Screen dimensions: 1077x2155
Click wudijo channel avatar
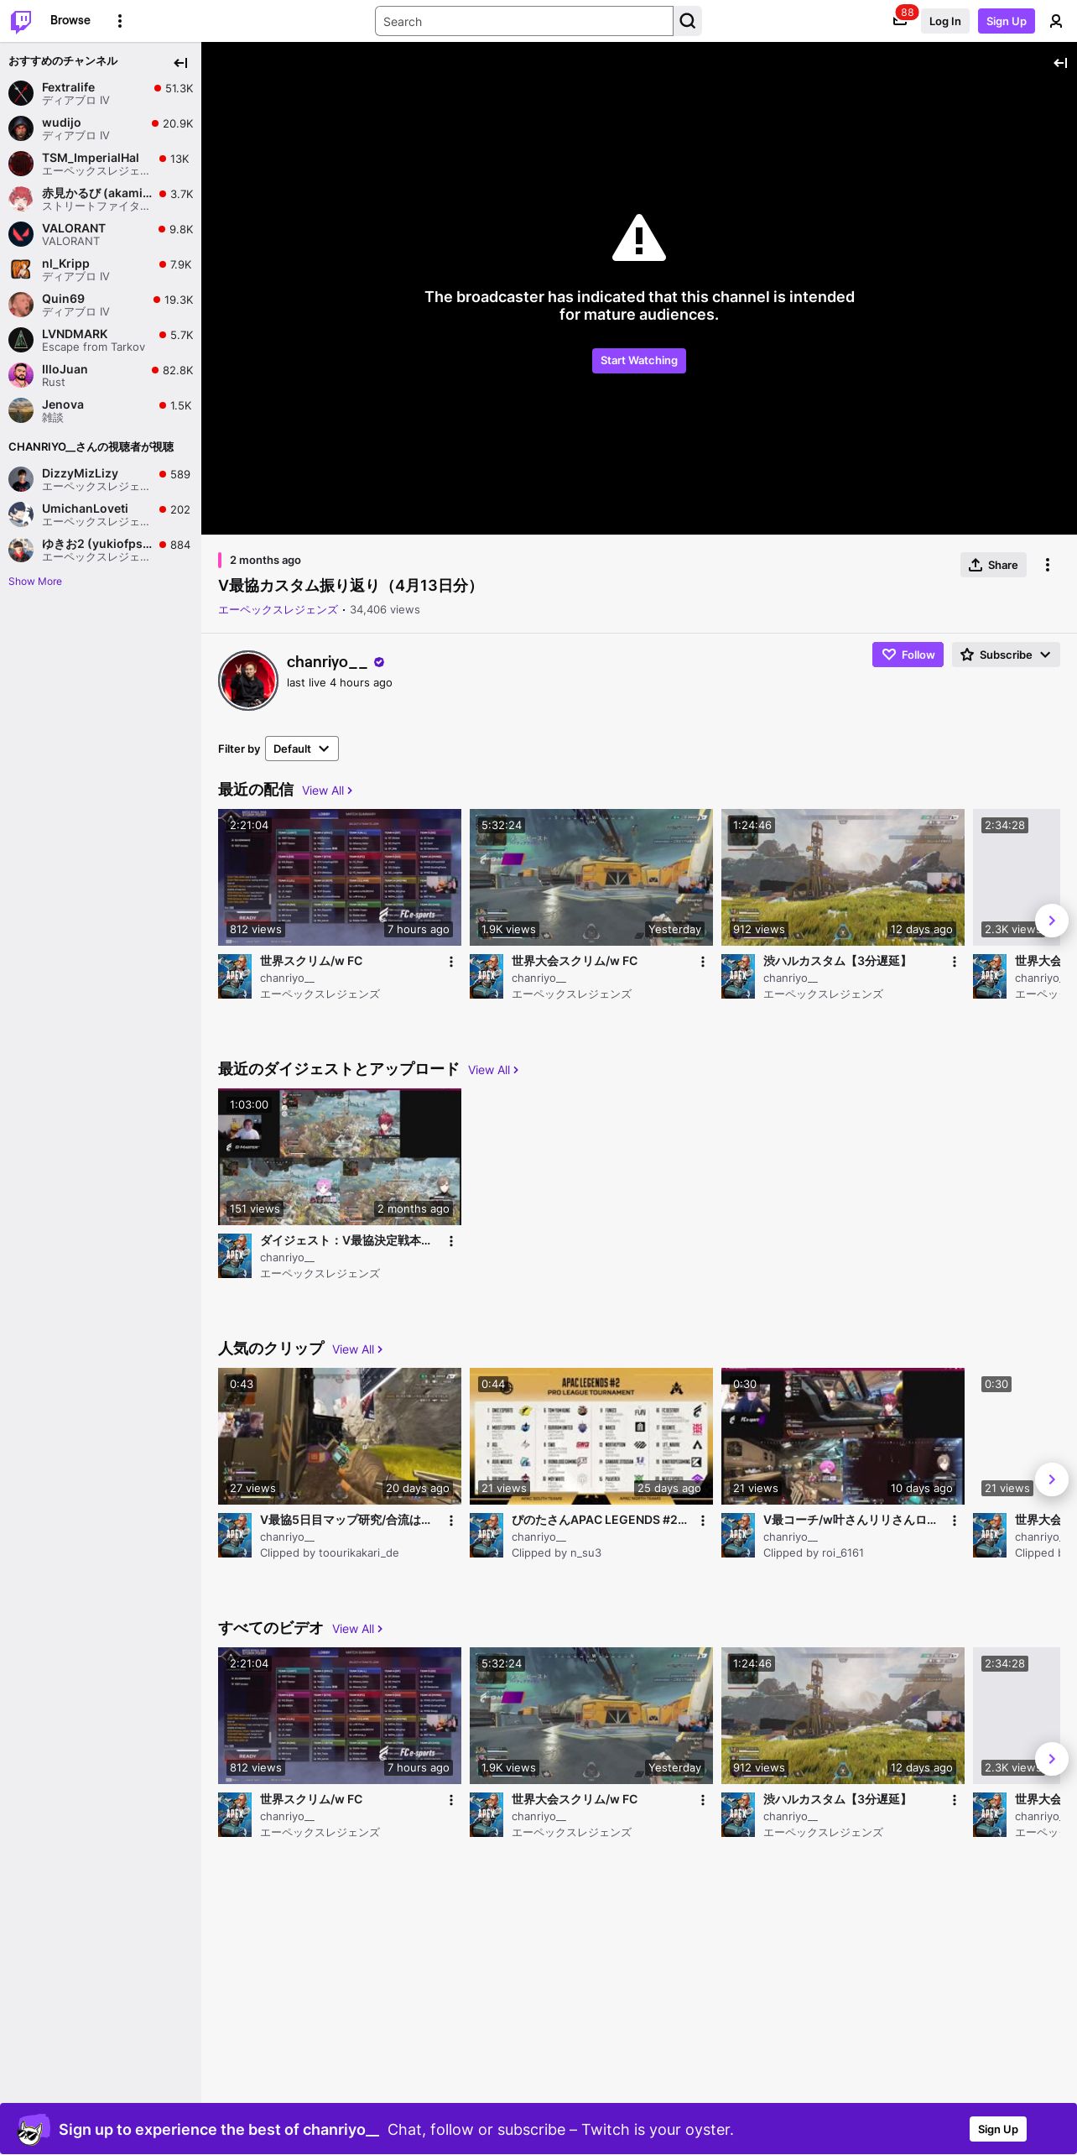tap(21, 128)
